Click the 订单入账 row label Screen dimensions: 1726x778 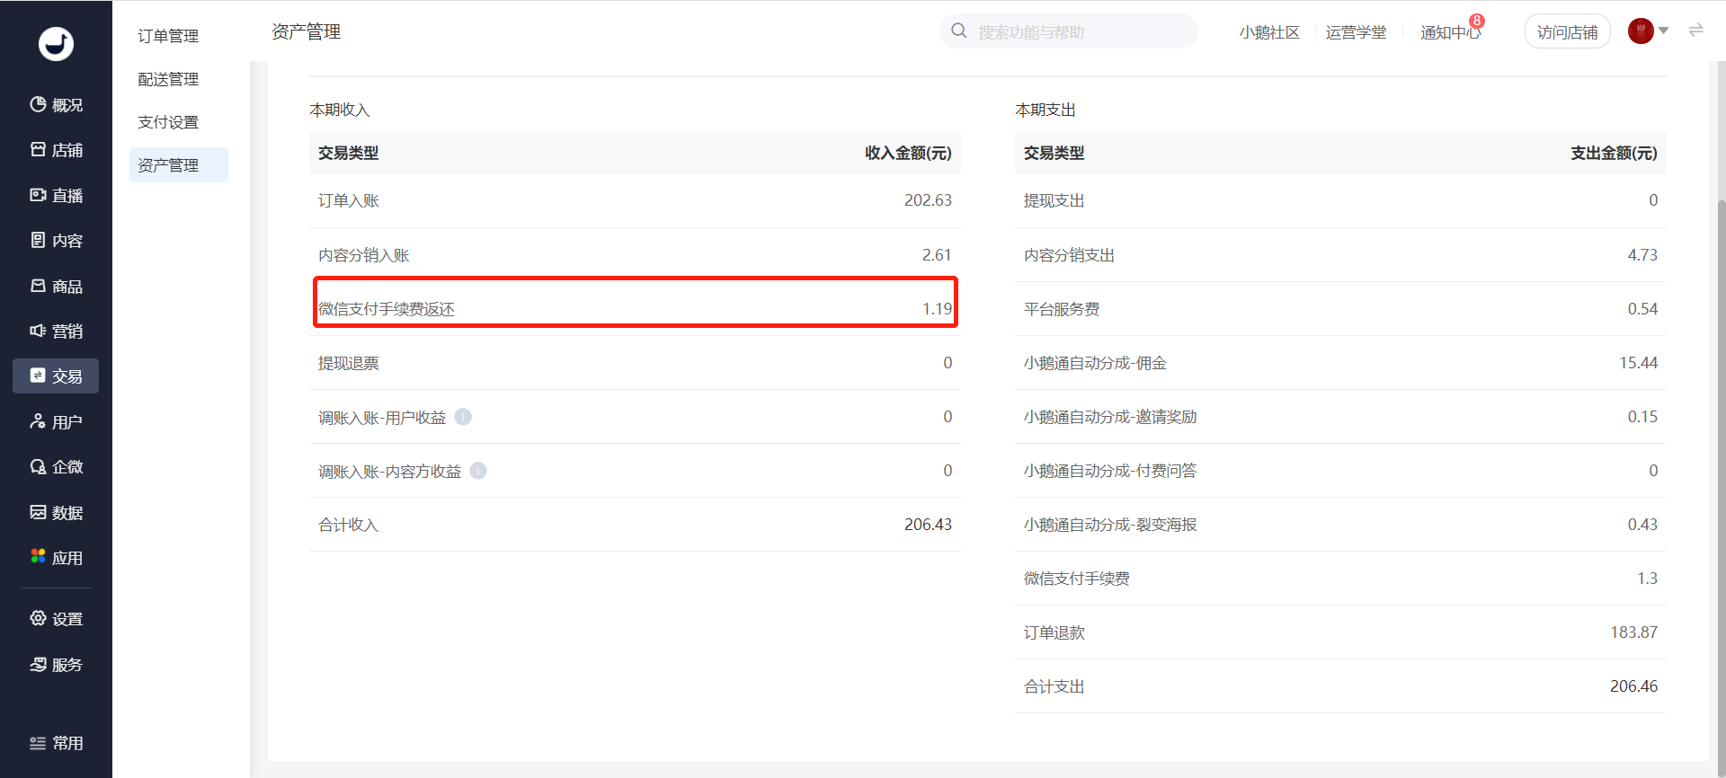click(x=349, y=201)
